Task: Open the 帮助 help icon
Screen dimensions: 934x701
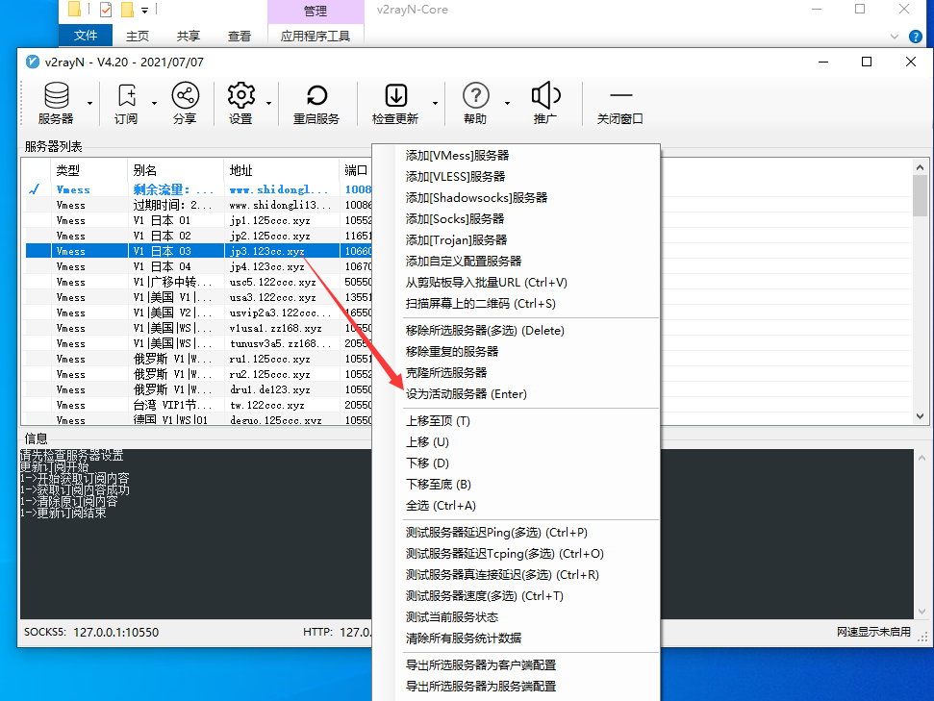Action: (475, 103)
